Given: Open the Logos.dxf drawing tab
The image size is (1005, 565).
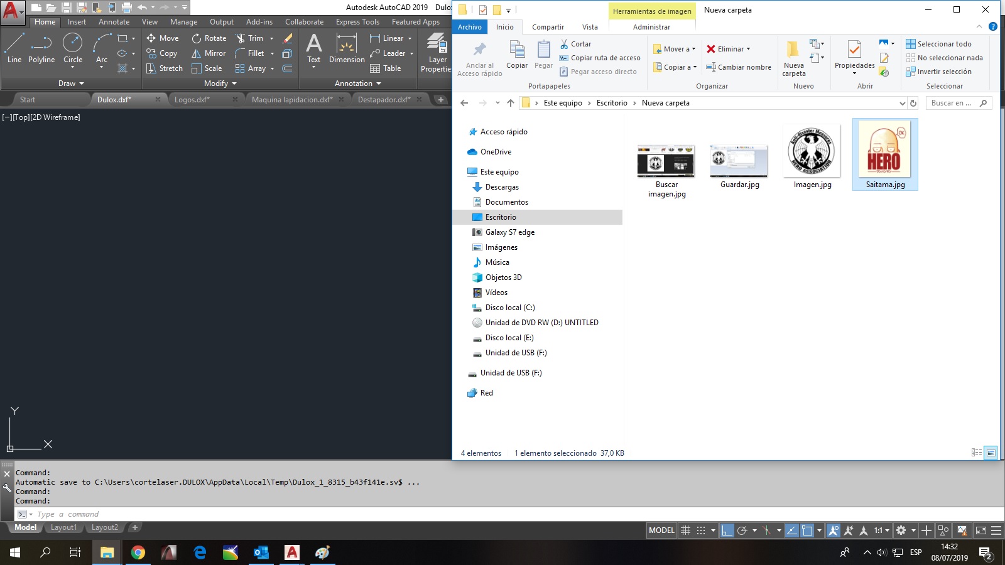Looking at the screenshot, I should (x=192, y=99).
